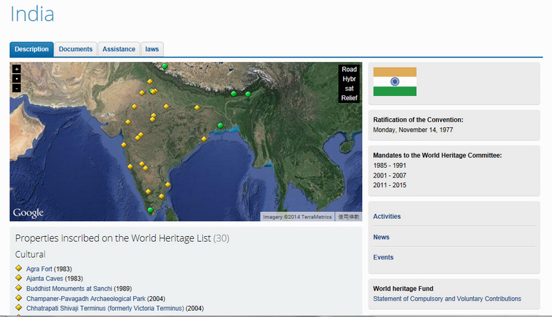Screen dimensions: 552x317
Task: Click the yellow diamond beside Chhatrapati Shivaji Terminus
Action: pyautogui.click(x=19, y=307)
